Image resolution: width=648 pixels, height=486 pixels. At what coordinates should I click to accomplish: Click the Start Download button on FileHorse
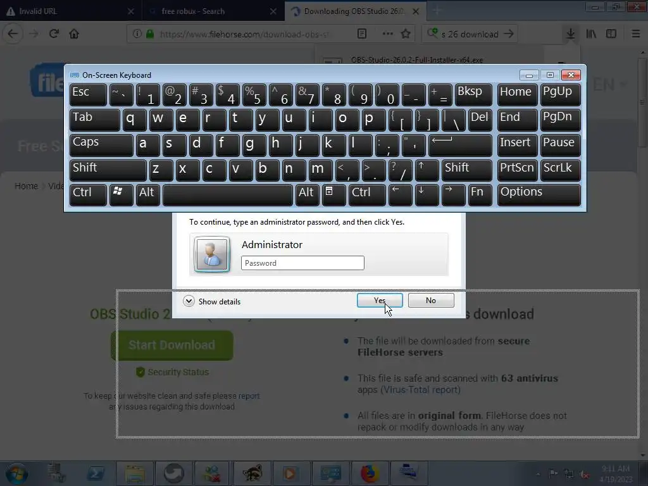click(172, 345)
